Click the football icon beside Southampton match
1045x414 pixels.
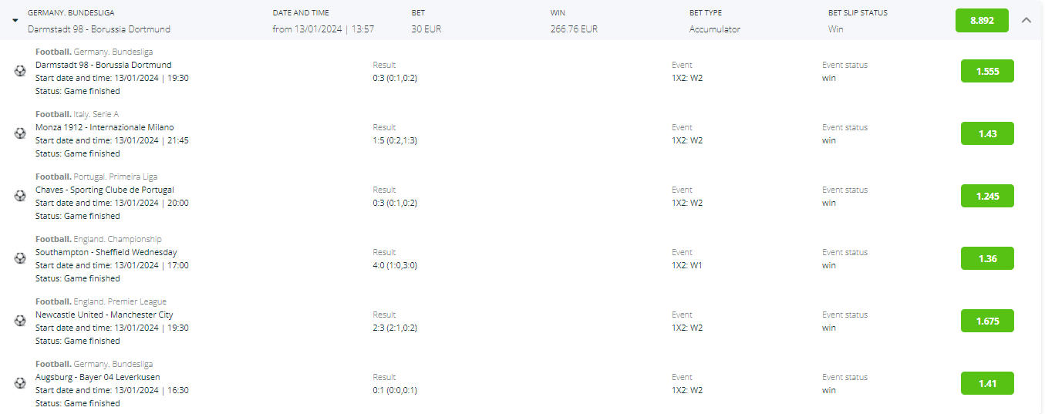[x=20, y=258]
